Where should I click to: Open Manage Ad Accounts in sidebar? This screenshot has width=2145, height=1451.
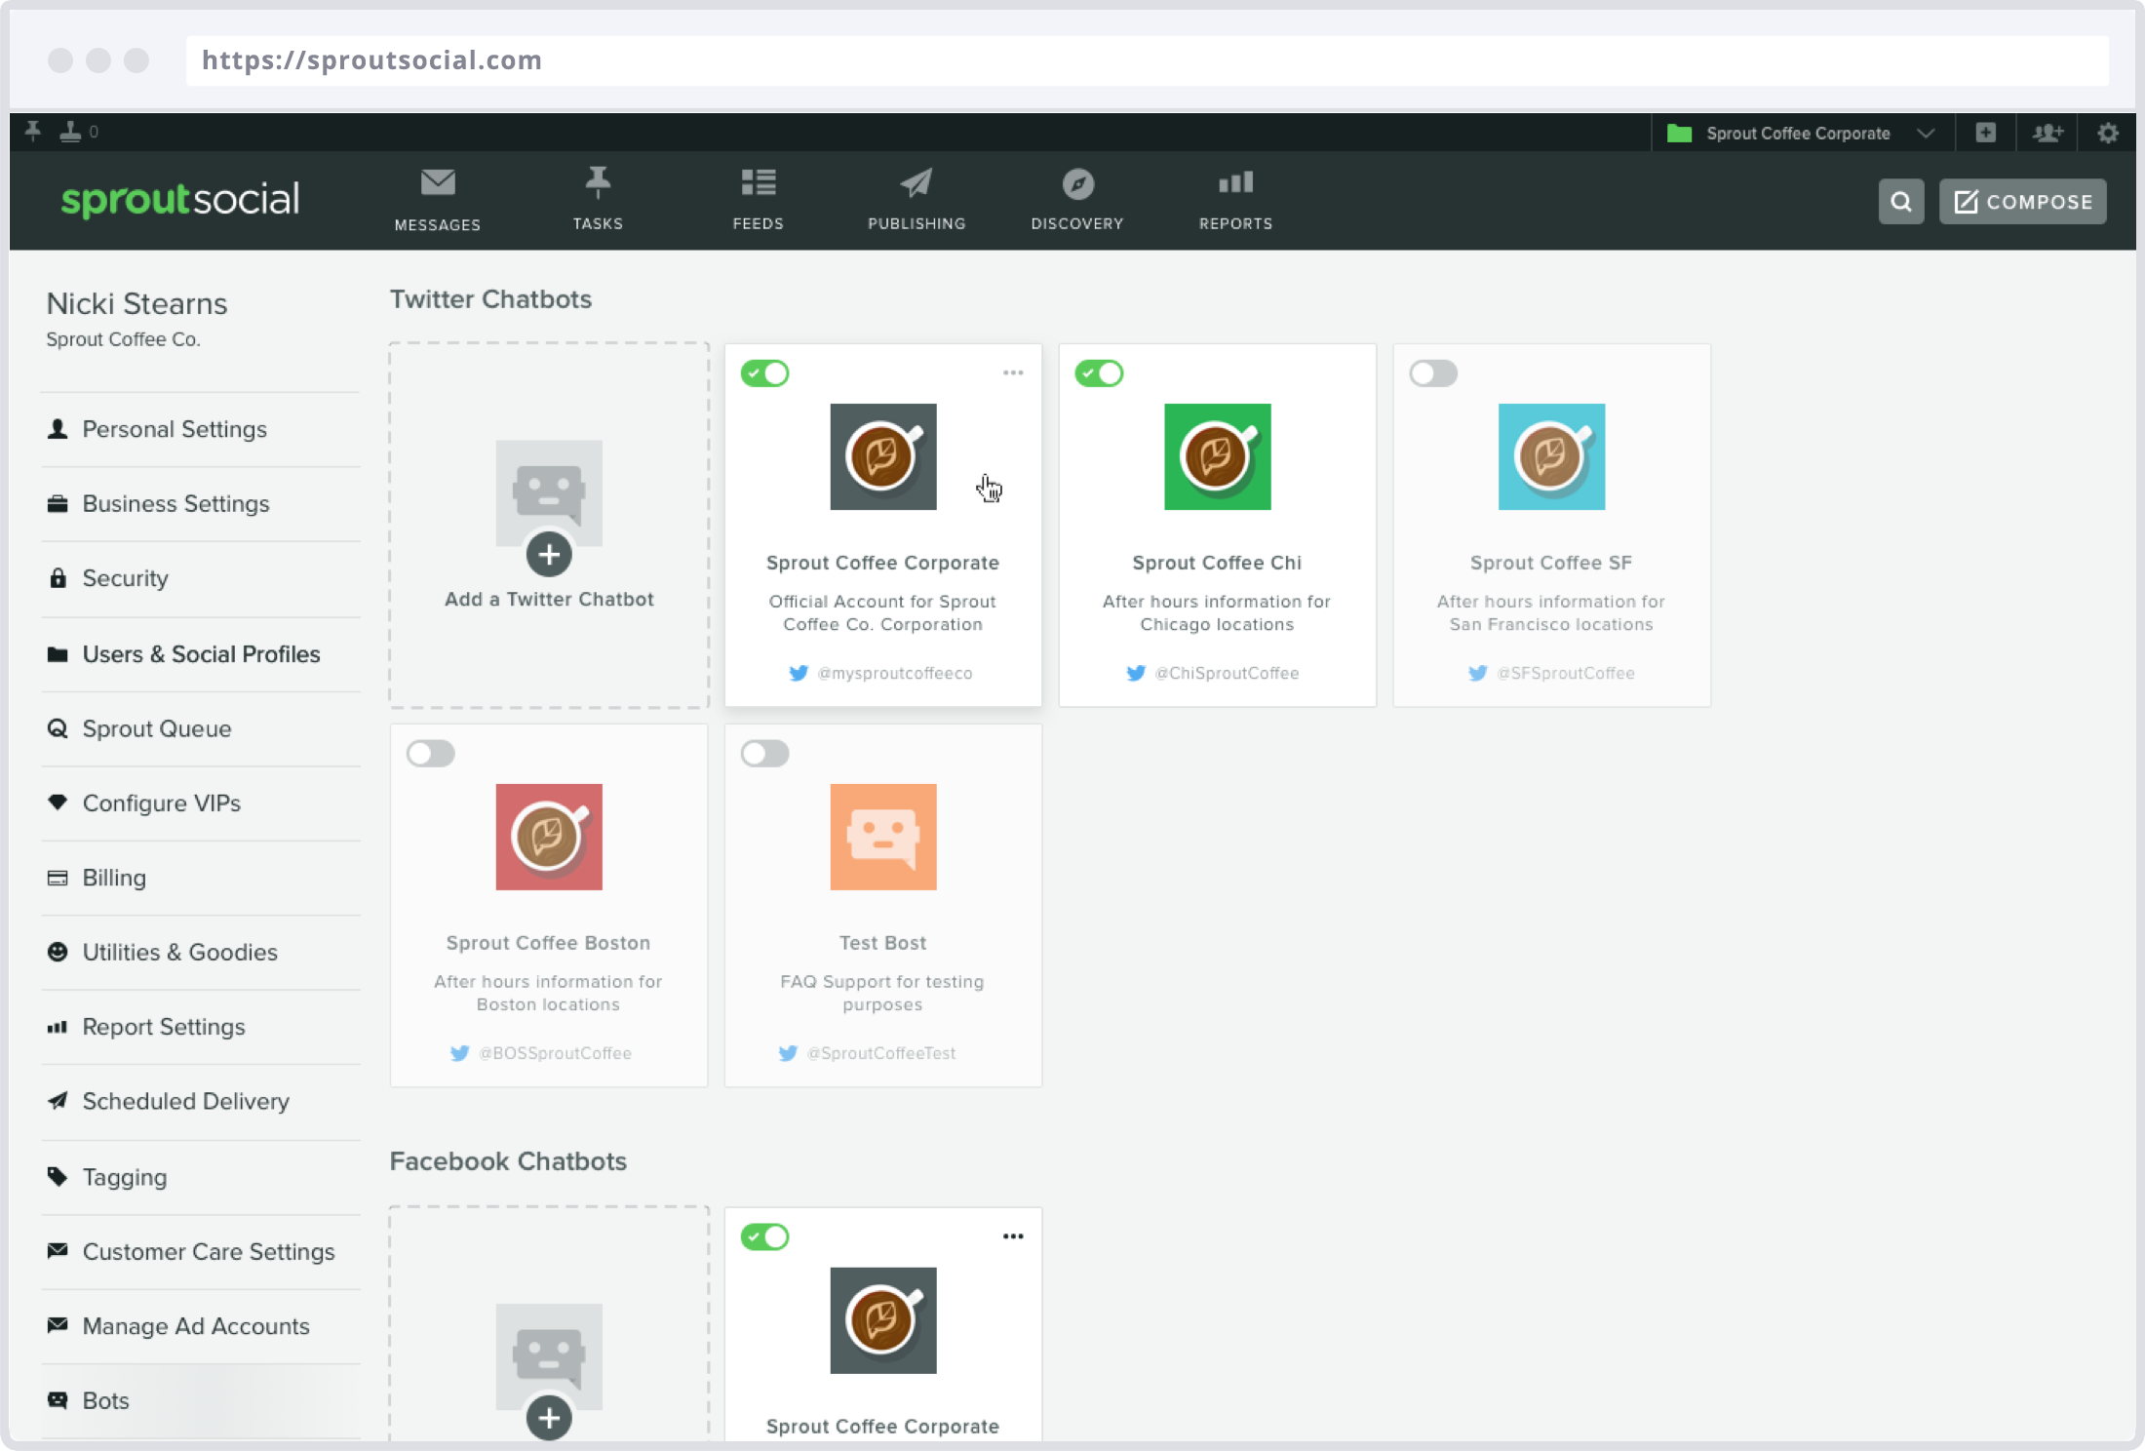pyautogui.click(x=201, y=1326)
